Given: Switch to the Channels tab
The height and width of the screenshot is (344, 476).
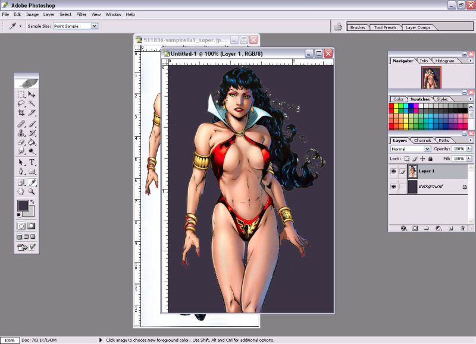Looking at the screenshot, I should (x=422, y=140).
